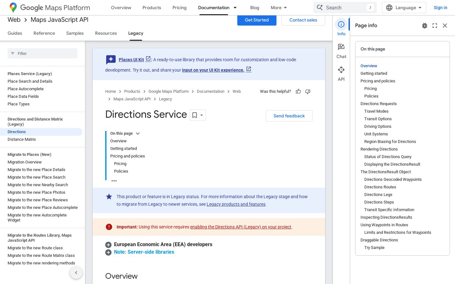
Task: Switch to the Guides tab
Action: pos(15,33)
